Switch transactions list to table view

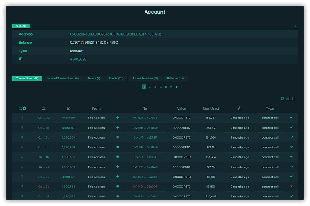287,98
